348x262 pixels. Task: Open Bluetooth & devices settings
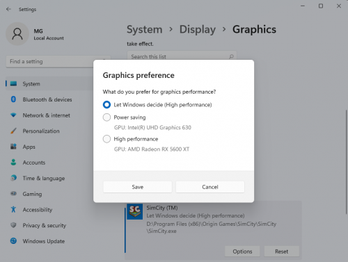coord(47,99)
